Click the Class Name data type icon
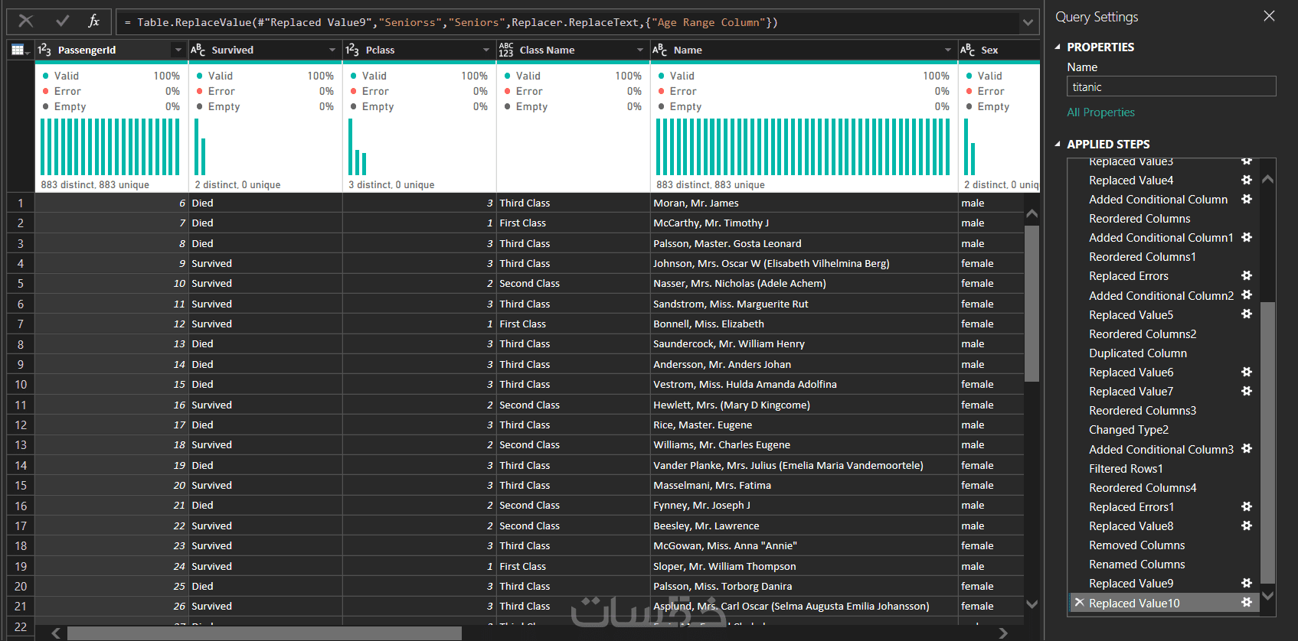1298x641 pixels. [x=506, y=50]
